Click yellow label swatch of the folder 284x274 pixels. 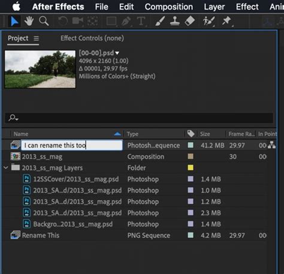[191, 167]
